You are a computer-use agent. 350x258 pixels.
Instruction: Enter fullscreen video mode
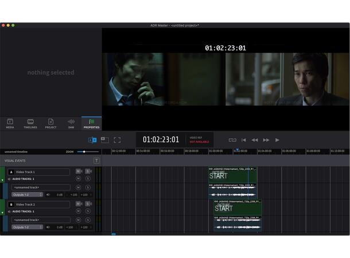click(117, 140)
